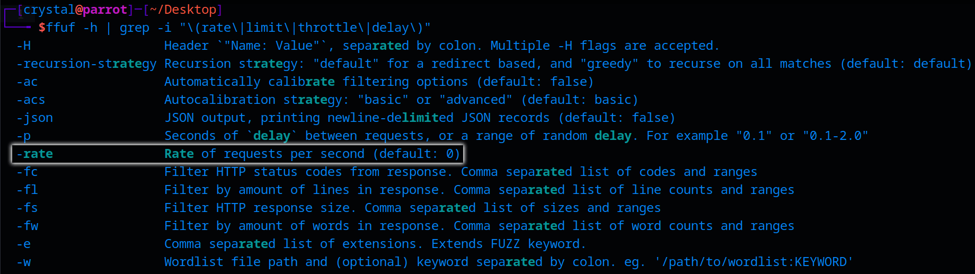Click the -H header flag

(x=23, y=46)
